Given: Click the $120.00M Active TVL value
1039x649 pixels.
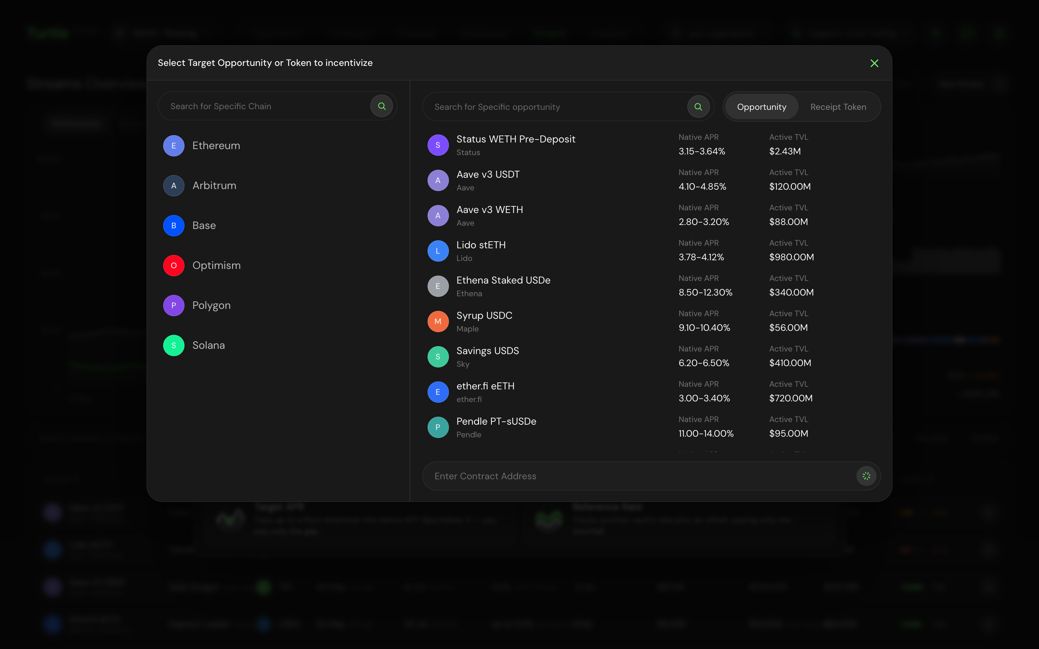Looking at the screenshot, I should [x=790, y=186].
